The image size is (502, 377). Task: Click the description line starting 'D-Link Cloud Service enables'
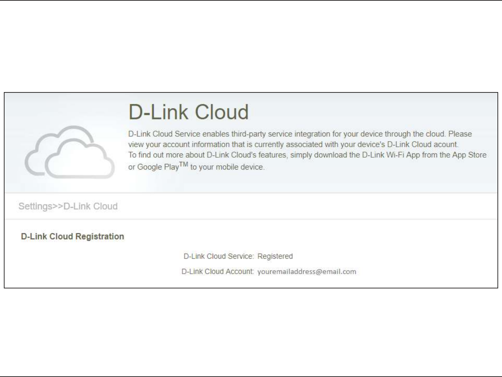tap(300, 134)
